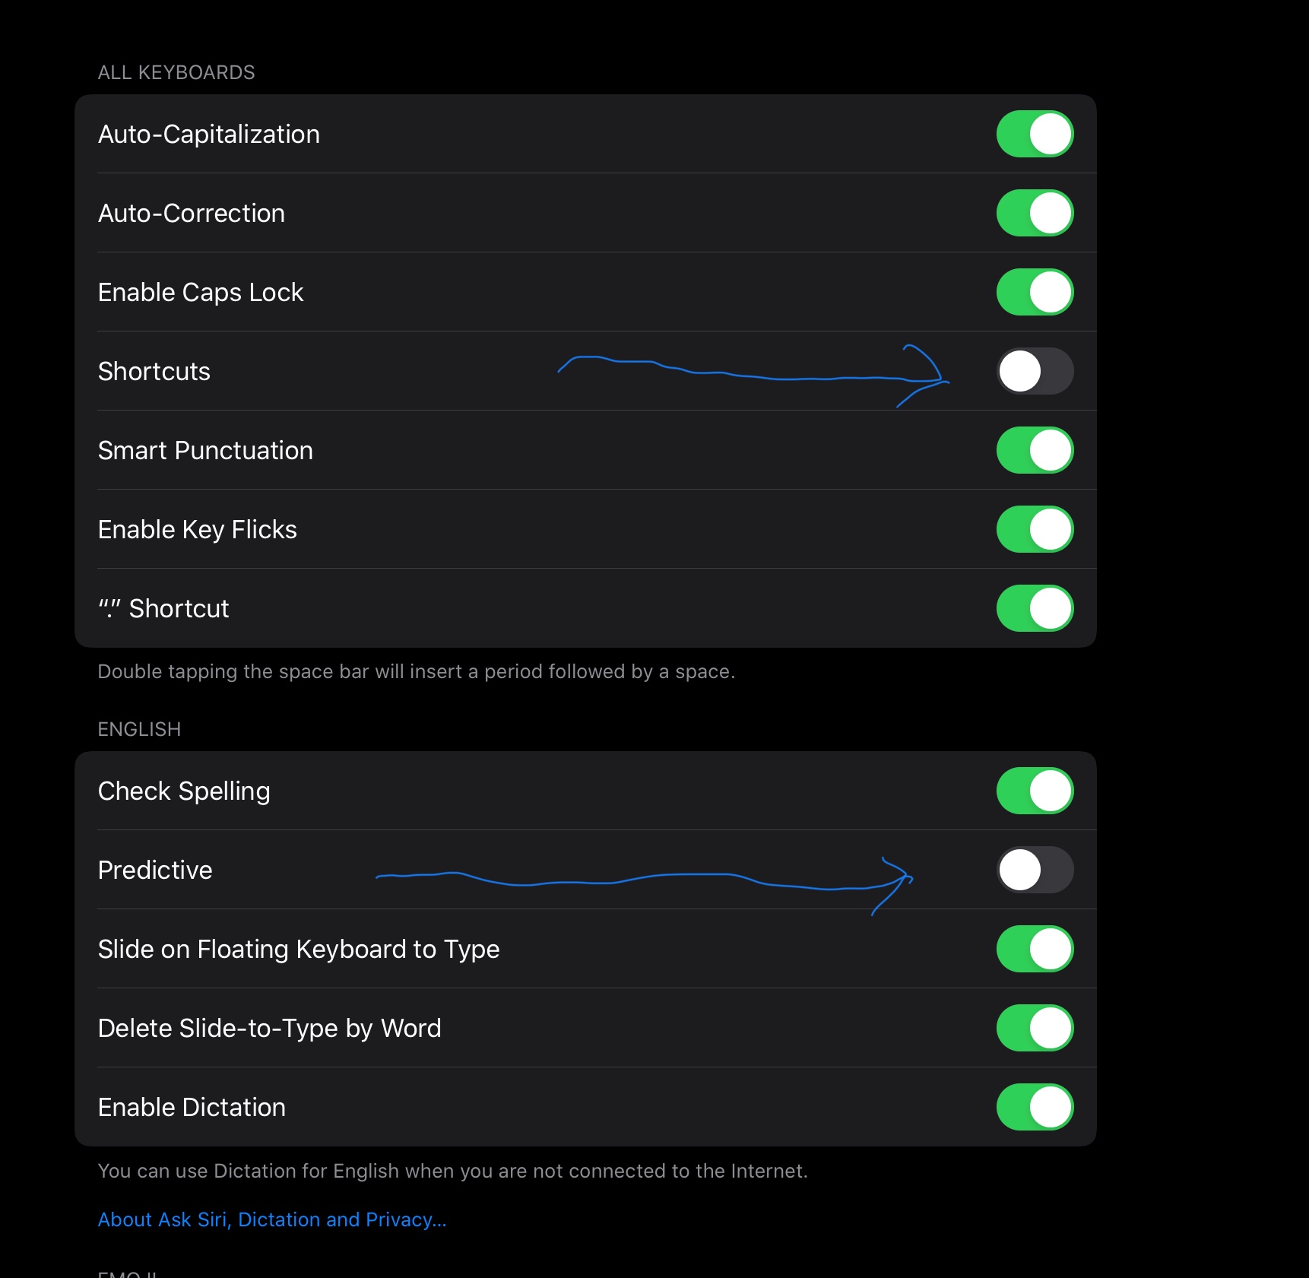Enable the Predictive switch

pos(1035,870)
